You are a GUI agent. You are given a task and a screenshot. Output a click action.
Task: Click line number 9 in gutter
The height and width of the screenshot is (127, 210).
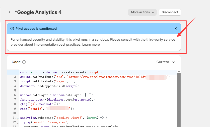pos(15,109)
